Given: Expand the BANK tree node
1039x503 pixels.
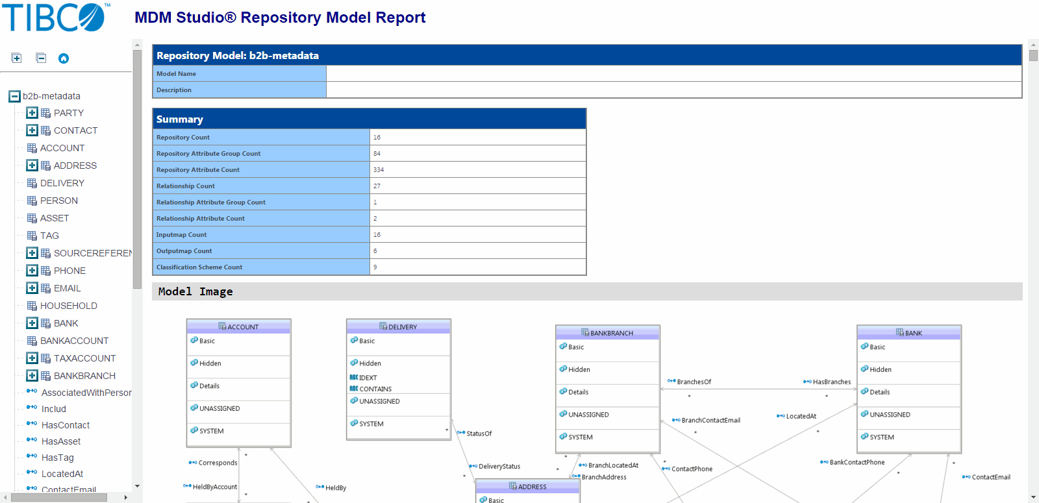Looking at the screenshot, I should 32,323.
